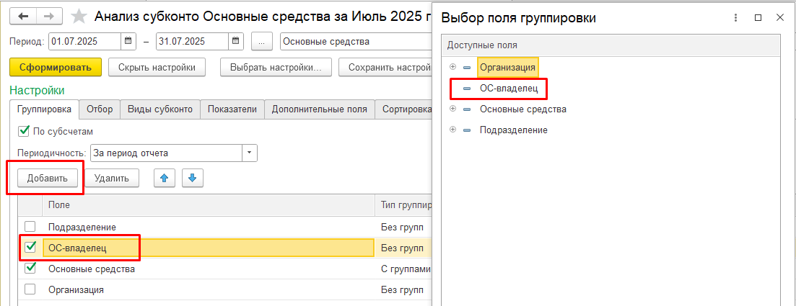Viewport: 796px width, 306px height.
Task: Click the back navigation arrow
Action: pos(25,16)
